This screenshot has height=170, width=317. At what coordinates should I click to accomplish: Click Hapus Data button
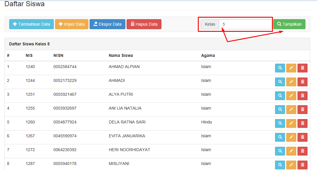click(x=144, y=24)
